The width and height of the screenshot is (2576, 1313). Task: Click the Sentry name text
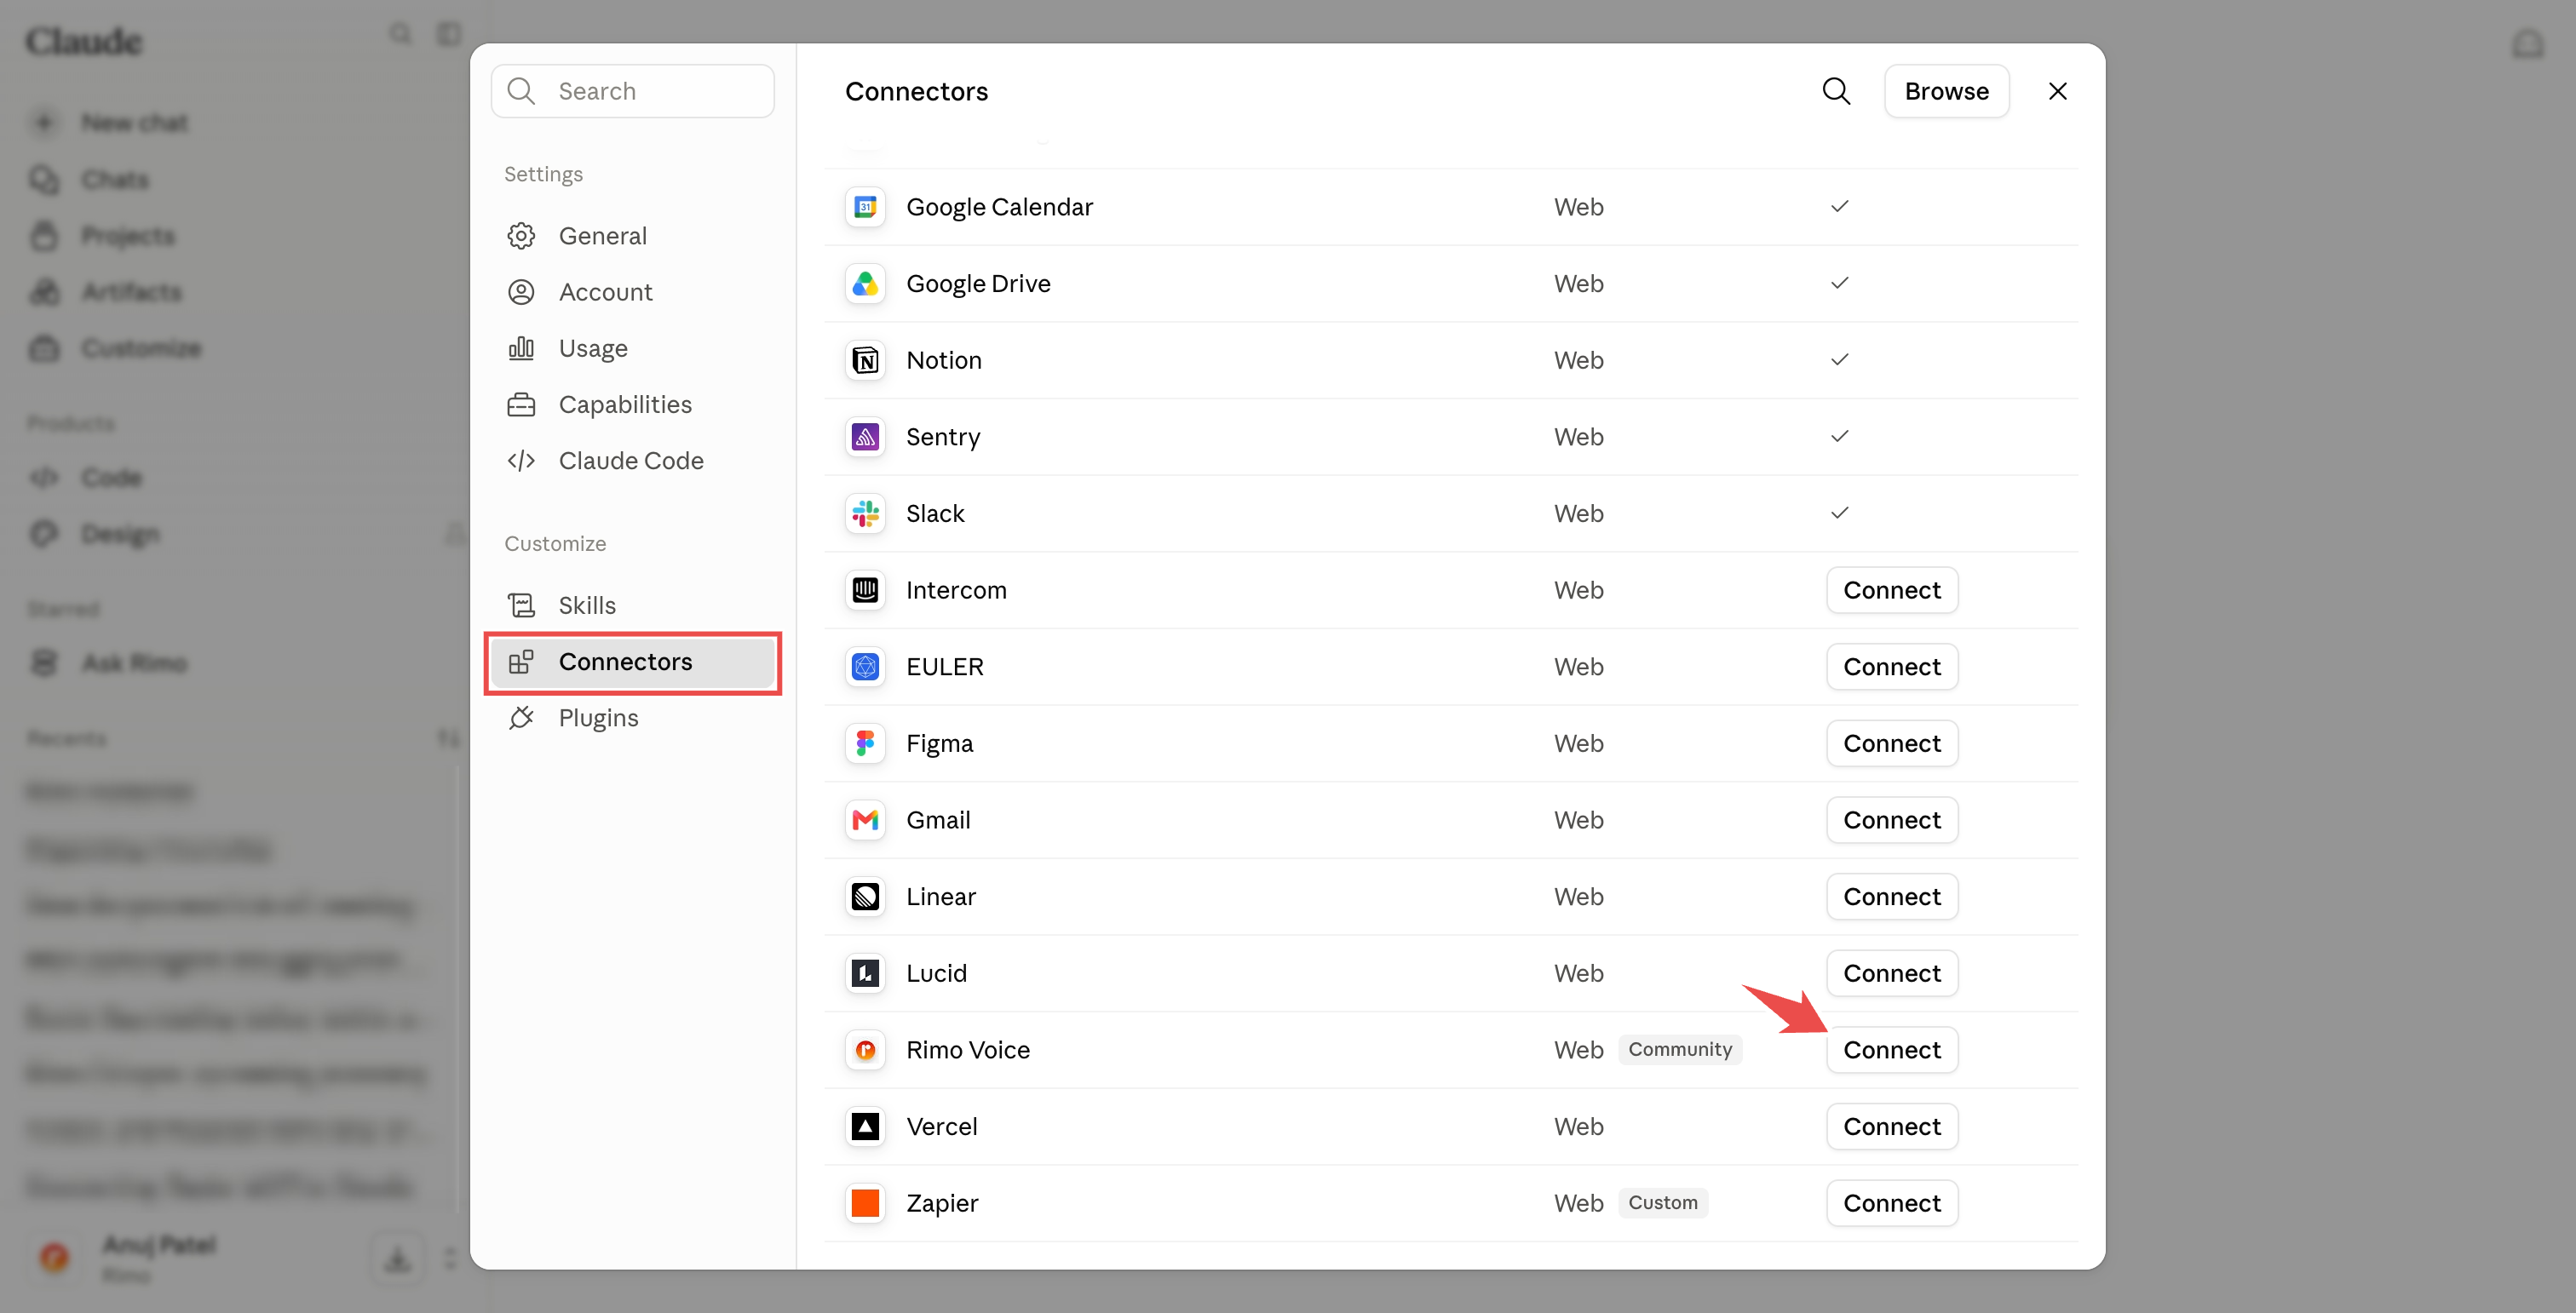tap(943, 437)
